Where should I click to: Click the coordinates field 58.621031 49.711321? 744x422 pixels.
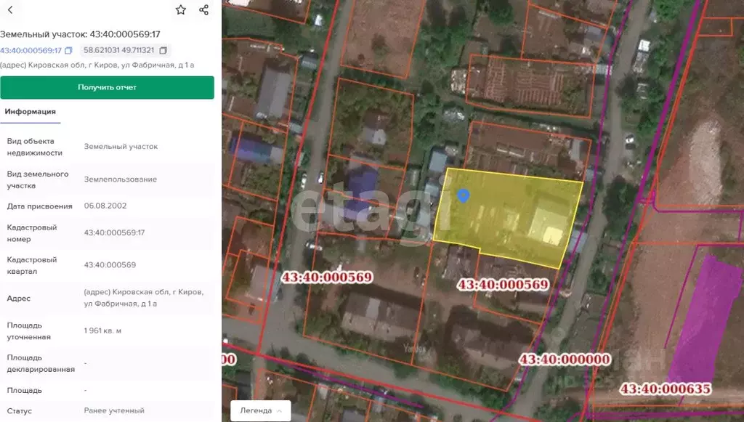pyautogui.click(x=118, y=51)
